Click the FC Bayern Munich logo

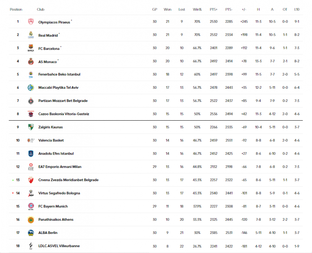pyautogui.click(x=31, y=206)
